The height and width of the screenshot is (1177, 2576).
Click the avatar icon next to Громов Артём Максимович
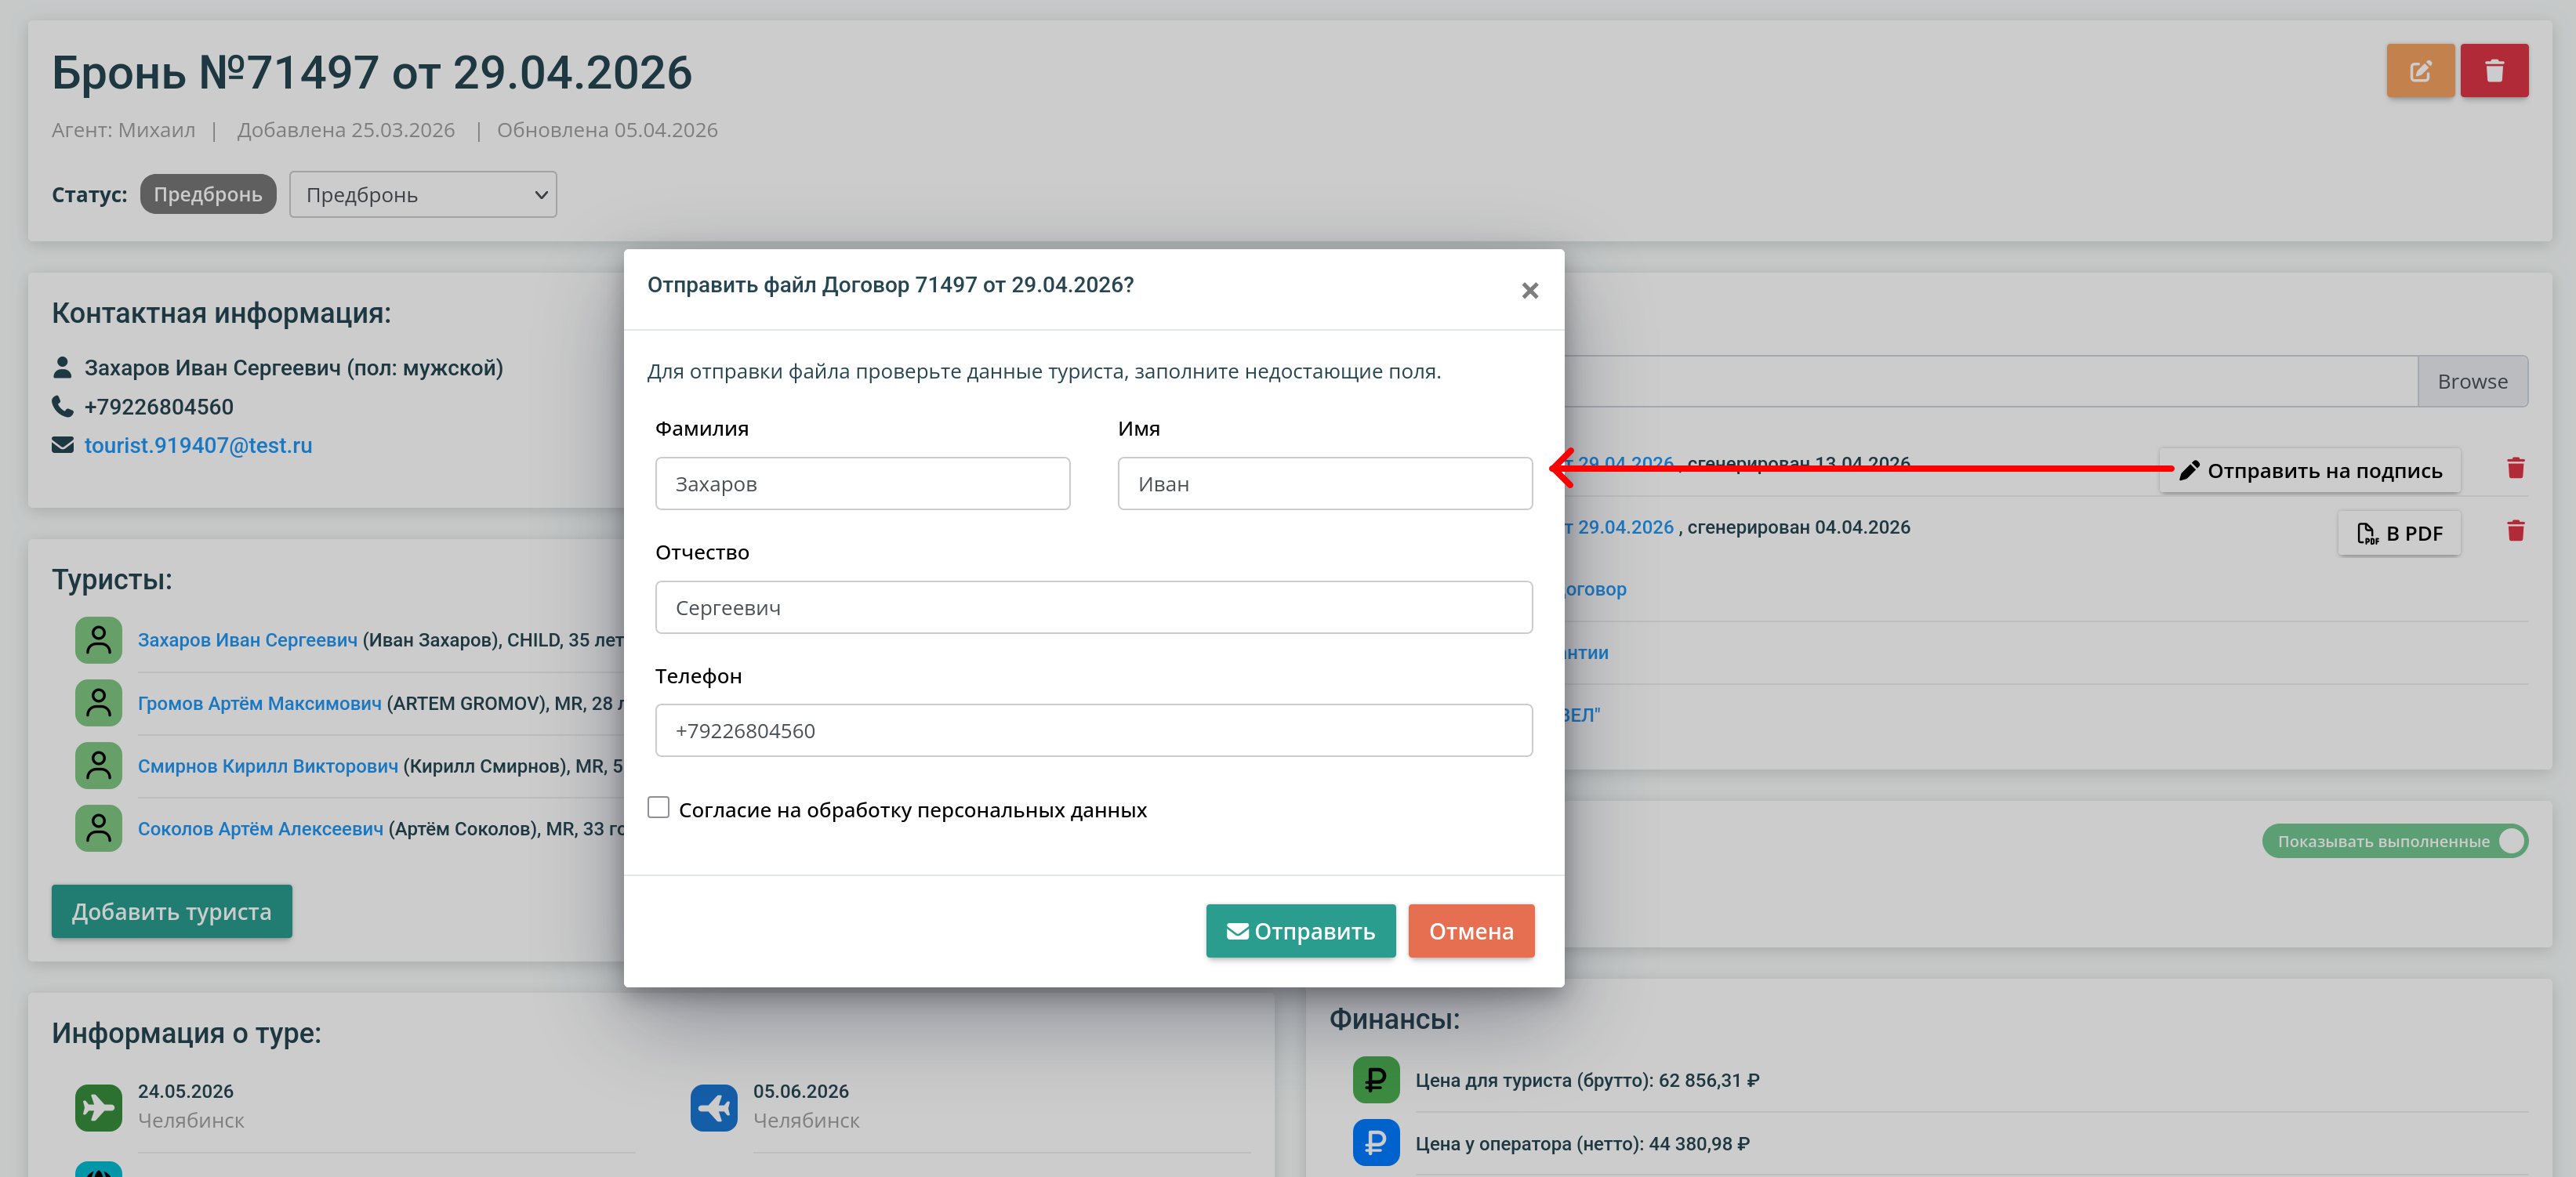tap(98, 703)
